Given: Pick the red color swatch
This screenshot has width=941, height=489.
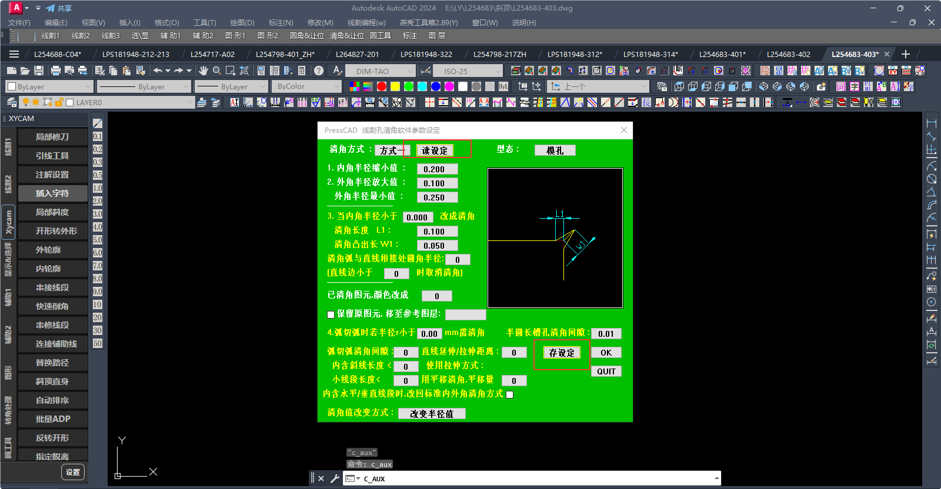Looking at the screenshot, I should pyautogui.click(x=382, y=86).
